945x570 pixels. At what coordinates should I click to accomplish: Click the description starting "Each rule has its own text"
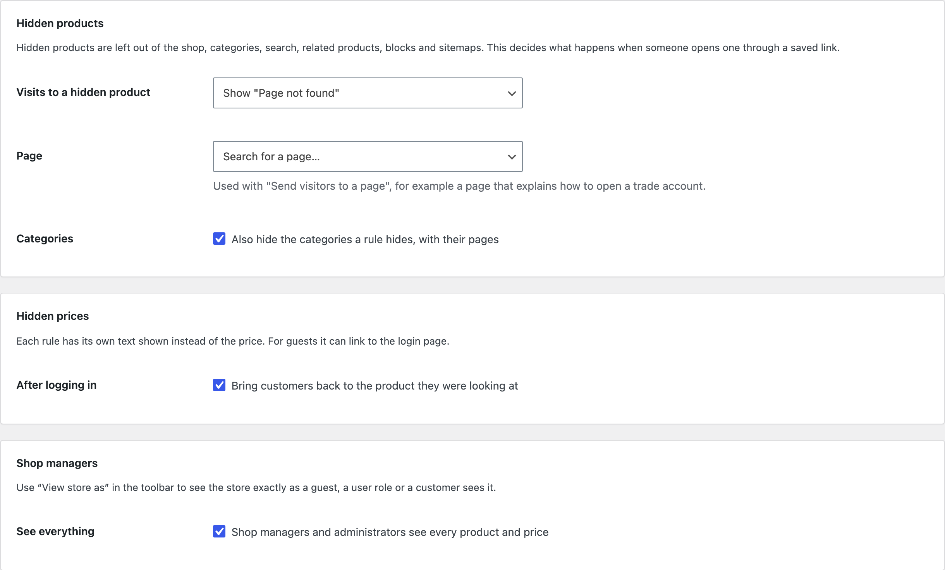[x=233, y=341]
